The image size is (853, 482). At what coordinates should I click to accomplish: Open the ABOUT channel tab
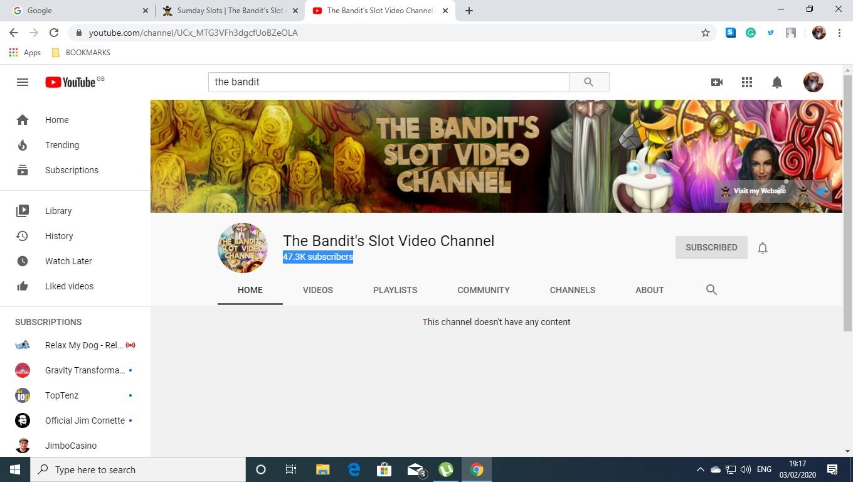(650, 290)
